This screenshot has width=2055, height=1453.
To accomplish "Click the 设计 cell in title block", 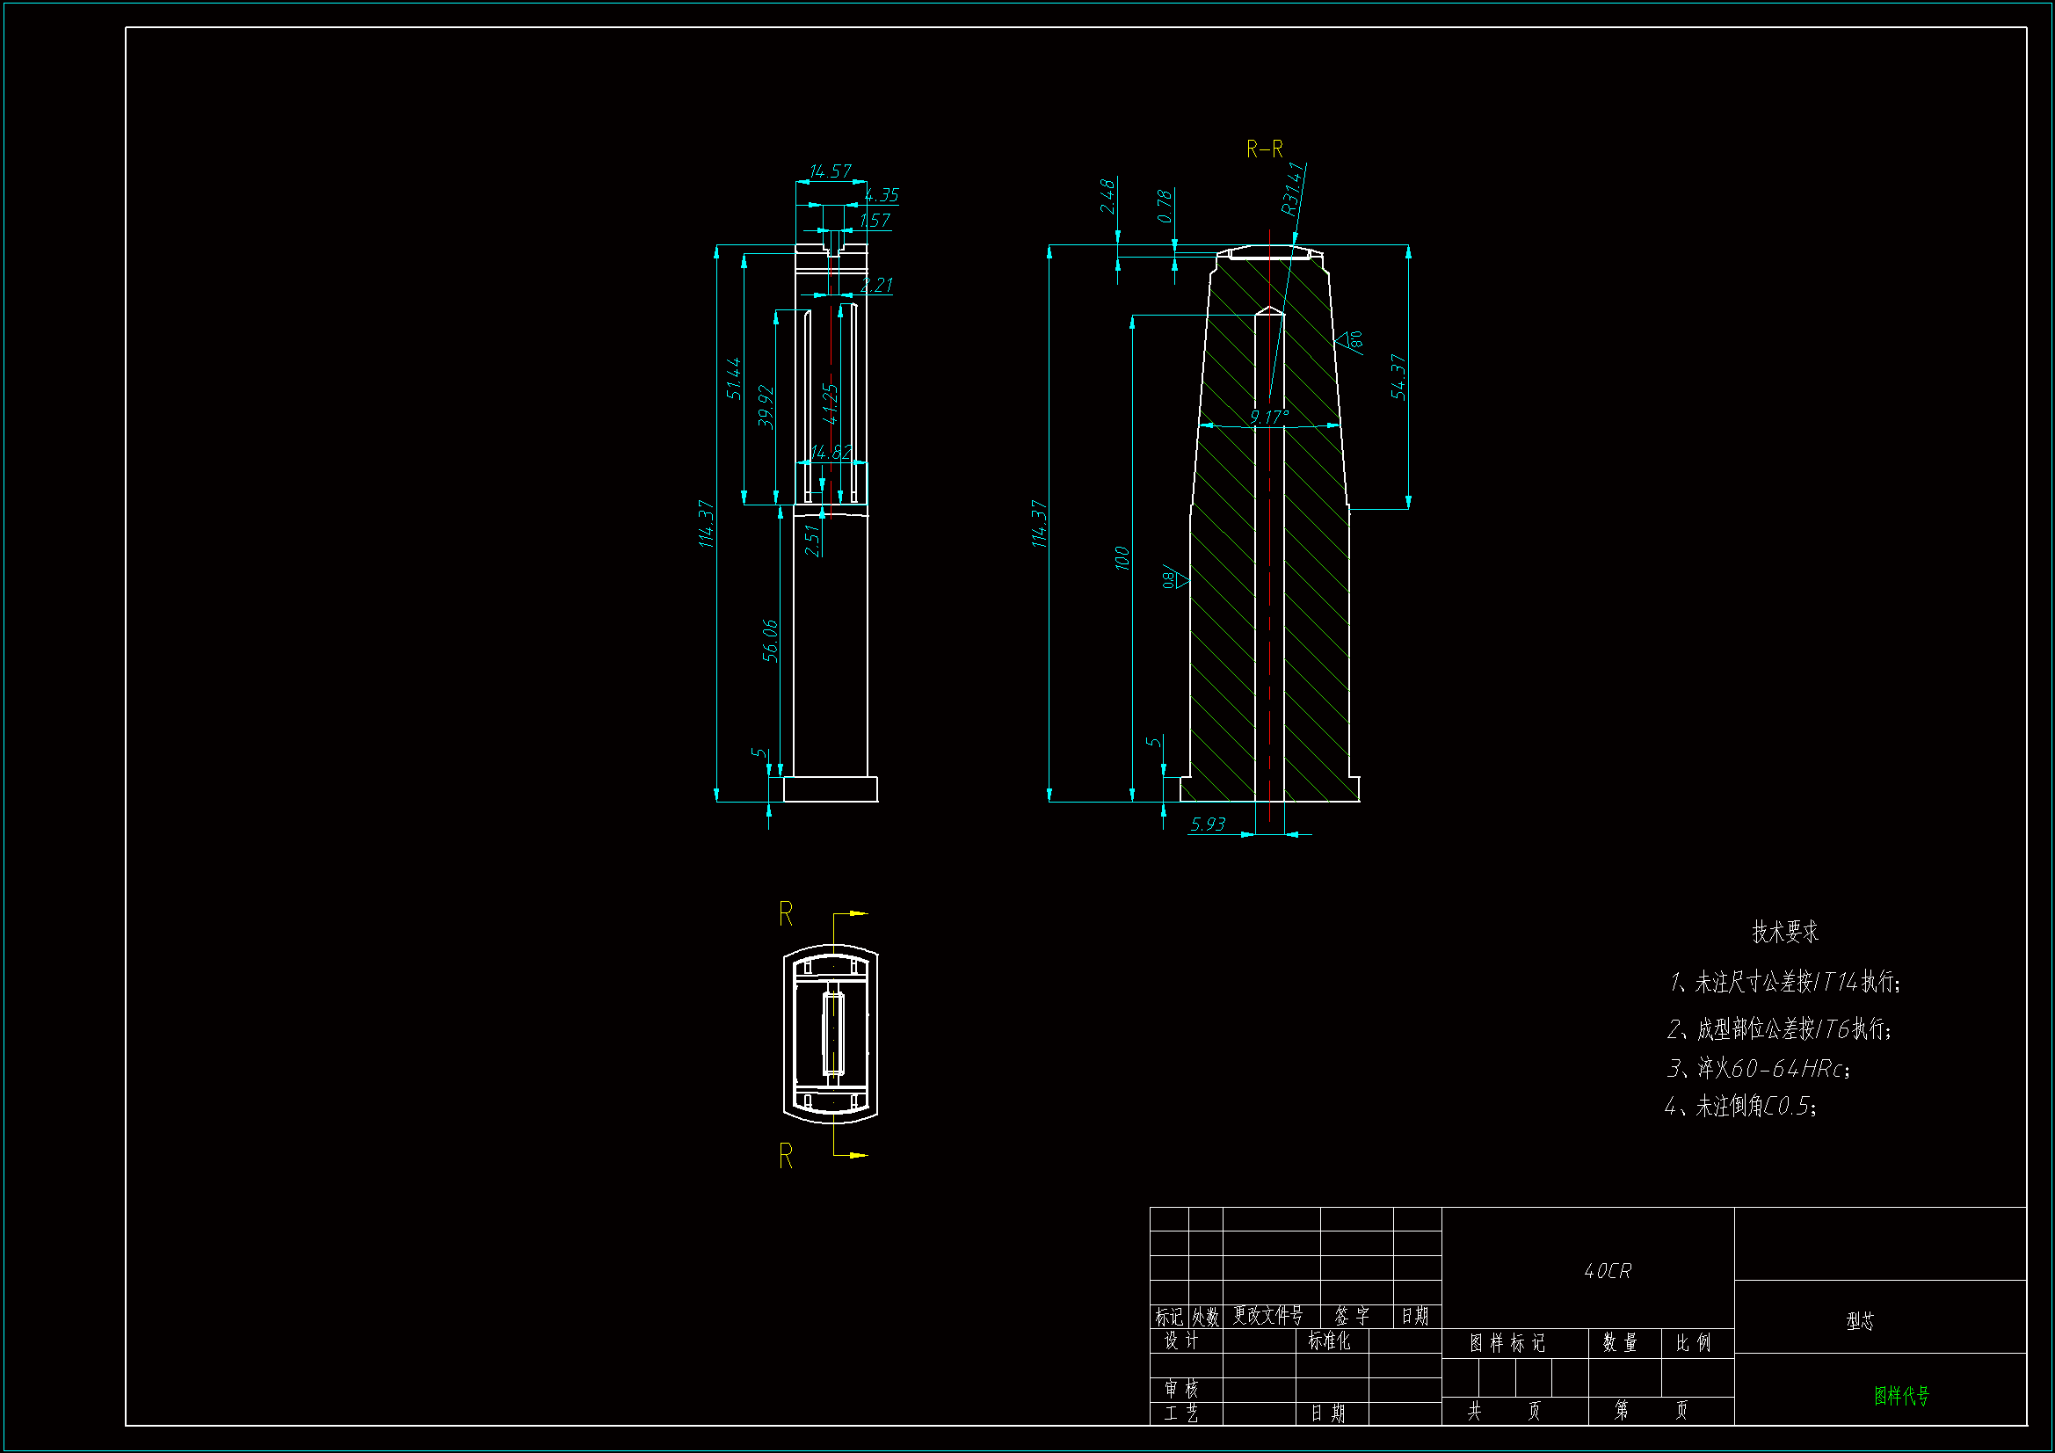I will [1181, 1340].
